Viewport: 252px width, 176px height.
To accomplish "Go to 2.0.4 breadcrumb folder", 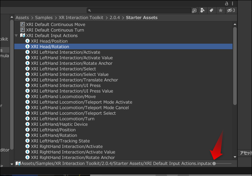I will [115, 18].
